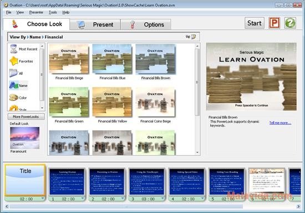Switch to the Choose Look tab
Viewport: 305px width, 213px height.
(x=37, y=24)
